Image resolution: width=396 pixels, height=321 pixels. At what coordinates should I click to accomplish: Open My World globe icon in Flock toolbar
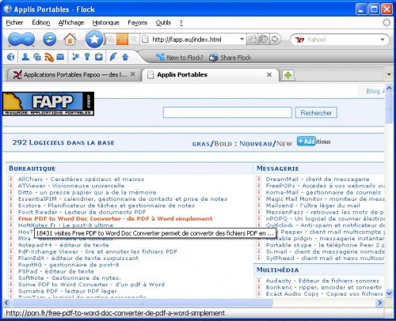[11, 57]
